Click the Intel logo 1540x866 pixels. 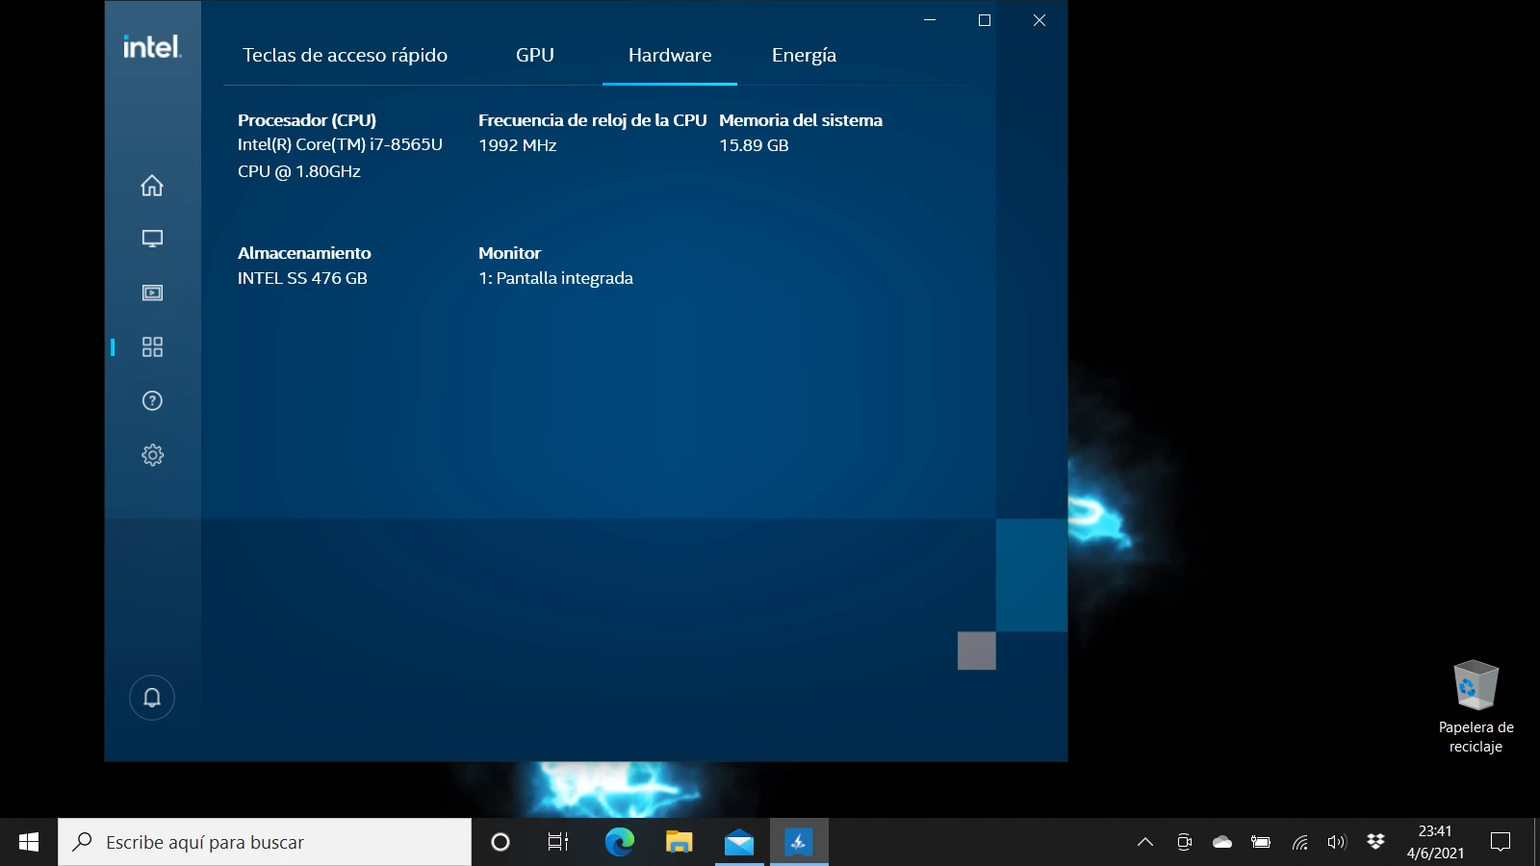(x=152, y=46)
